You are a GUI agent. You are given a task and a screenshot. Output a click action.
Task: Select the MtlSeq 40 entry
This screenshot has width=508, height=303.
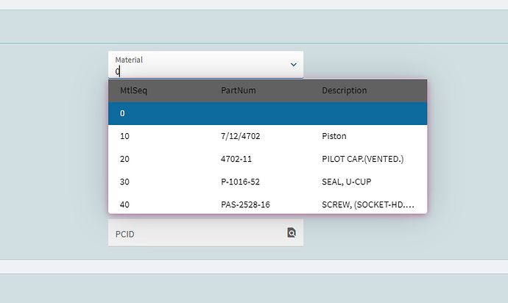[x=124, y=204]
